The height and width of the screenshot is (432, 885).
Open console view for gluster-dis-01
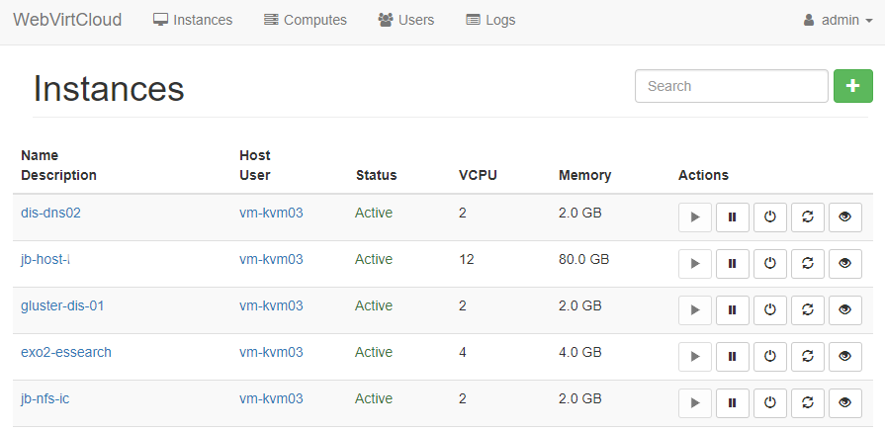coord(844,310)
